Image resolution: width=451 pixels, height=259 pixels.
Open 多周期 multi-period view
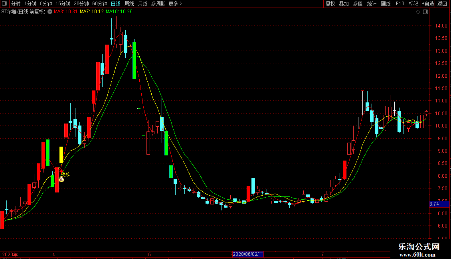pos(158,4)
